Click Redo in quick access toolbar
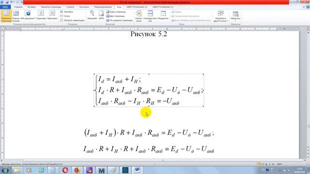The height and width of the screenshot is (174, 310). point(17,2)
